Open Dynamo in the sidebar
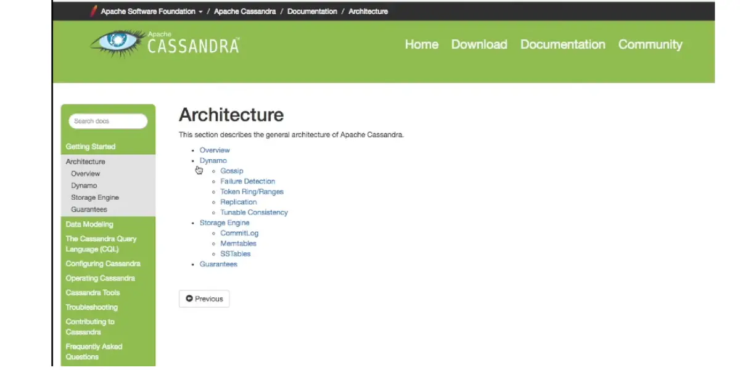The height and width of the screenshot is (370, 740). pos(84,186)
